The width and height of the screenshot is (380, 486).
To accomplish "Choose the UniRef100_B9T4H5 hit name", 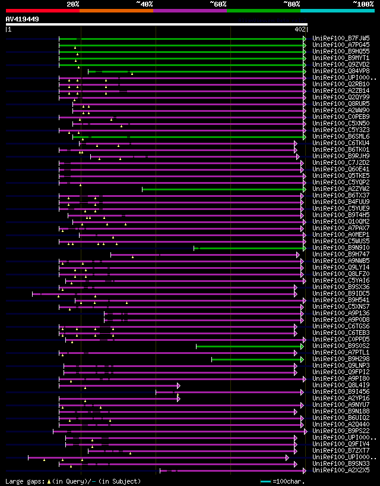I will (x=341, y=215).
